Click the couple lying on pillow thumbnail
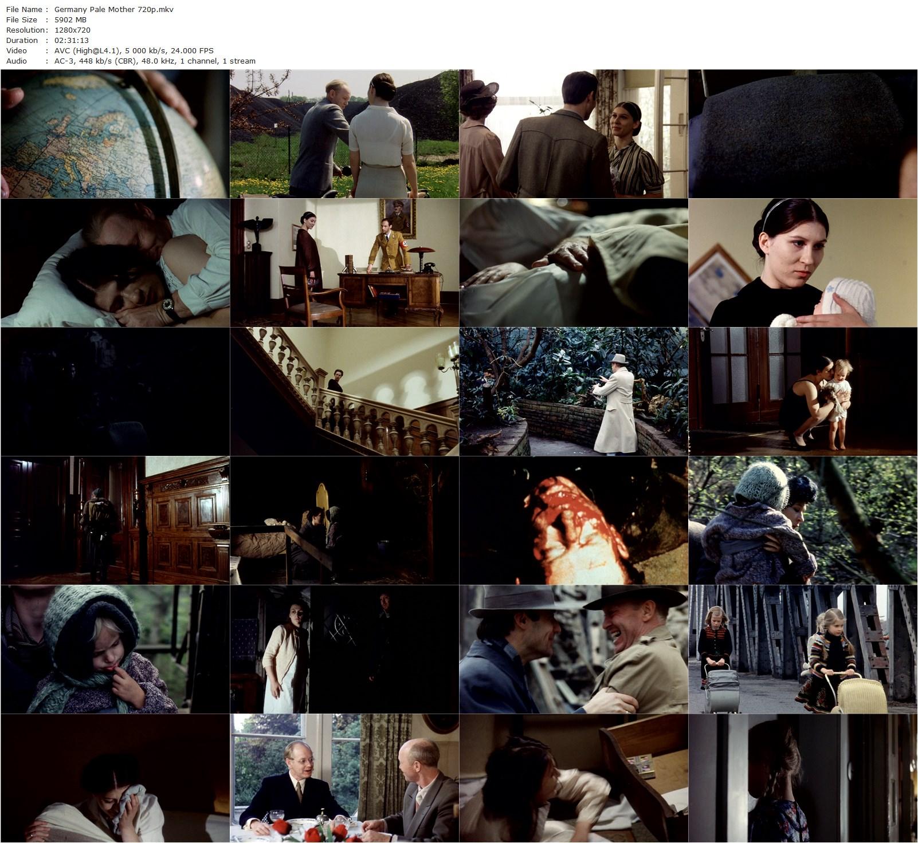The width and height of the screenshot is (918, 843). [115, 263]
